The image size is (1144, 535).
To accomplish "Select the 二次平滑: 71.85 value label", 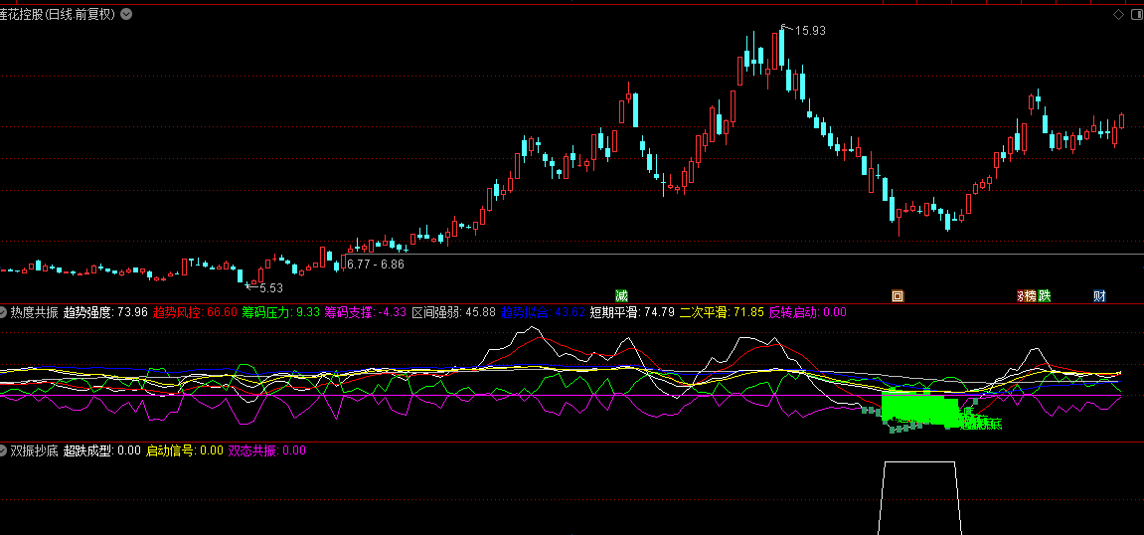I will pyautogui.click(x=723, y=312).
